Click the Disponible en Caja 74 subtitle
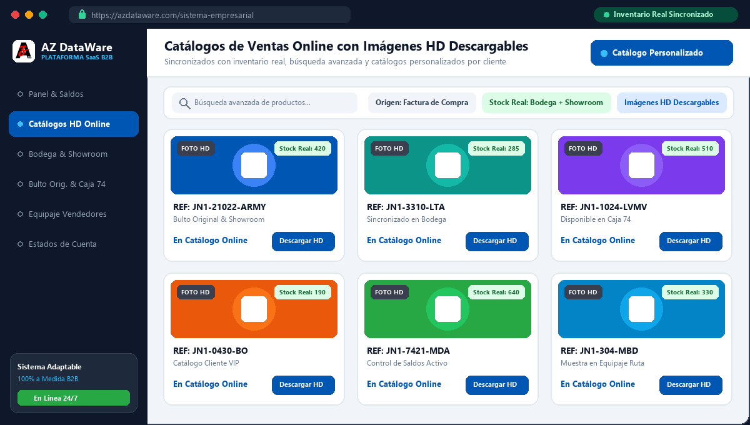750x425 pixels. coord(596,219)
